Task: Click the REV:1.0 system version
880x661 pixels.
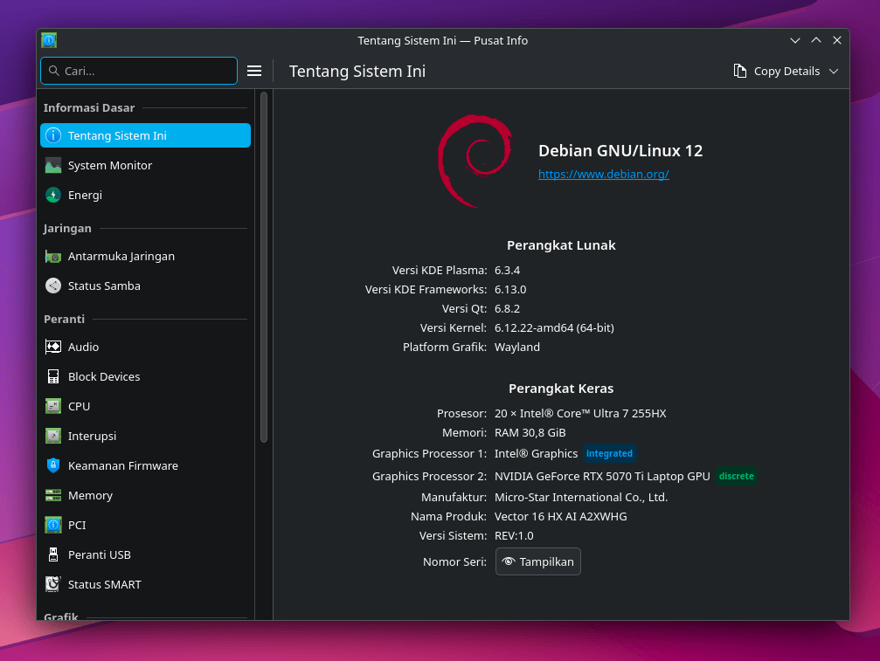Action: (514, 536)
